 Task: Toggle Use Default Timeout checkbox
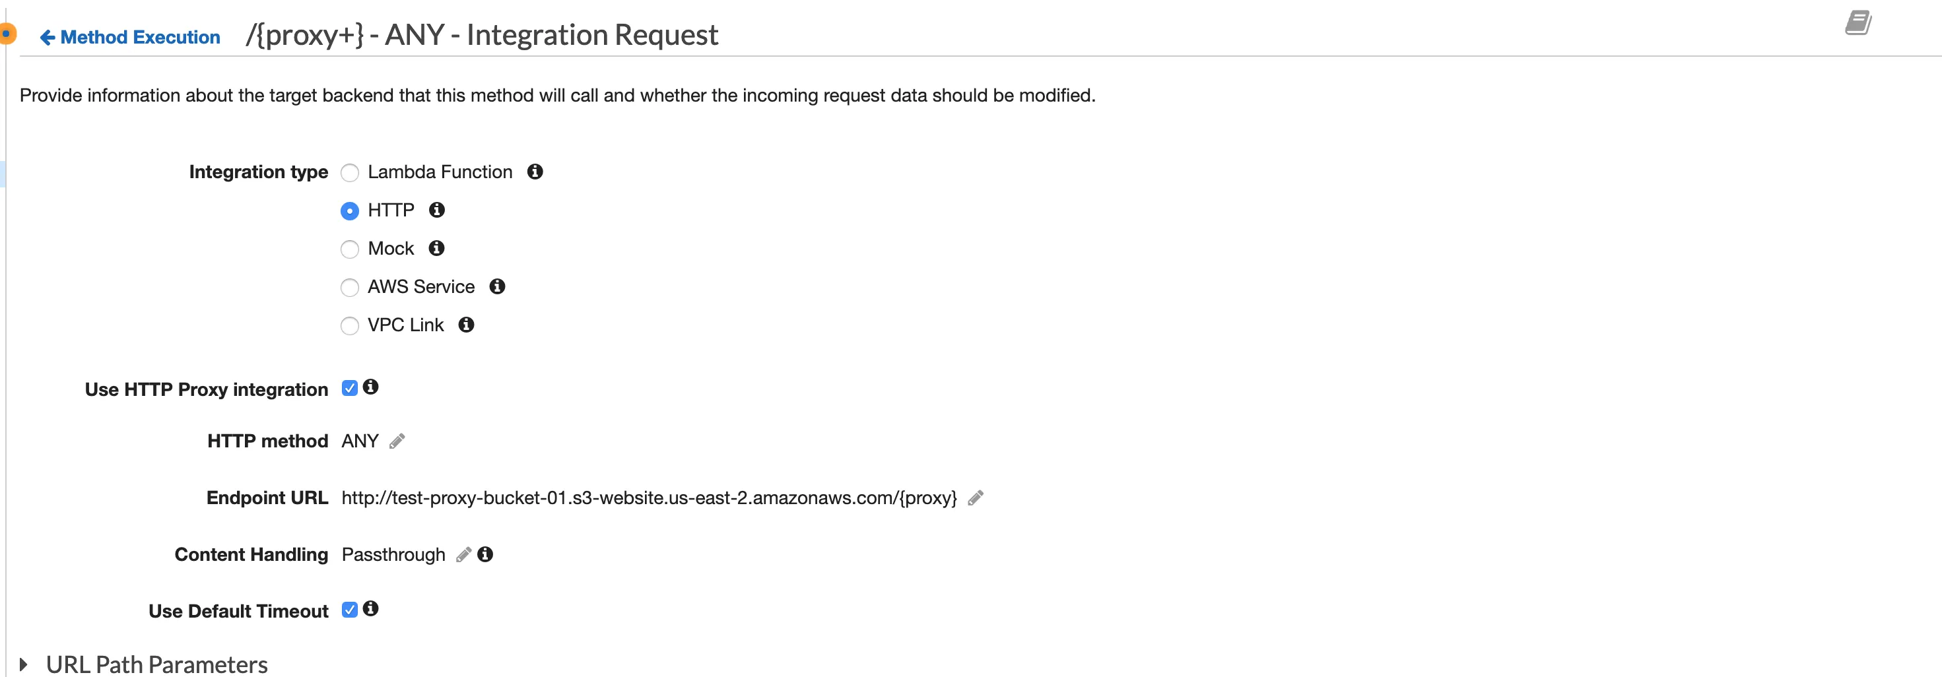point(349,610)
